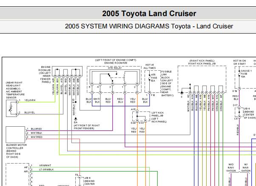Click the '2005 Toyota Land Cruiser' title
The height and width of the screenshot is (186, 256).
(149, 14)
